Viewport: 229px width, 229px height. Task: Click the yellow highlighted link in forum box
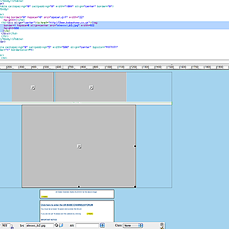(90, 214)
